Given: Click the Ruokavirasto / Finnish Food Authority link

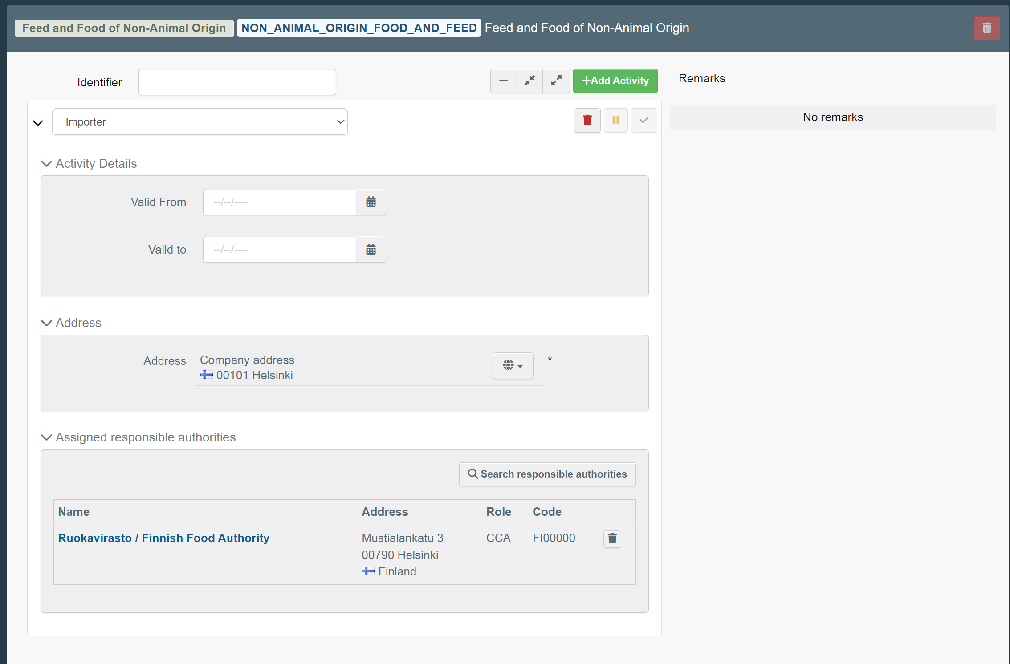Looking at the screenshot, I should 164,538.
